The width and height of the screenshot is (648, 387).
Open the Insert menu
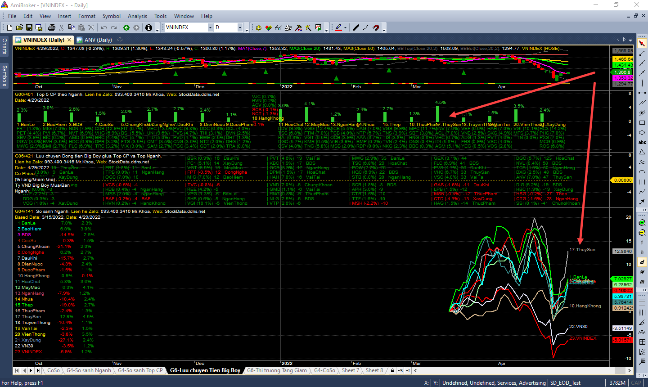point(64,16)
